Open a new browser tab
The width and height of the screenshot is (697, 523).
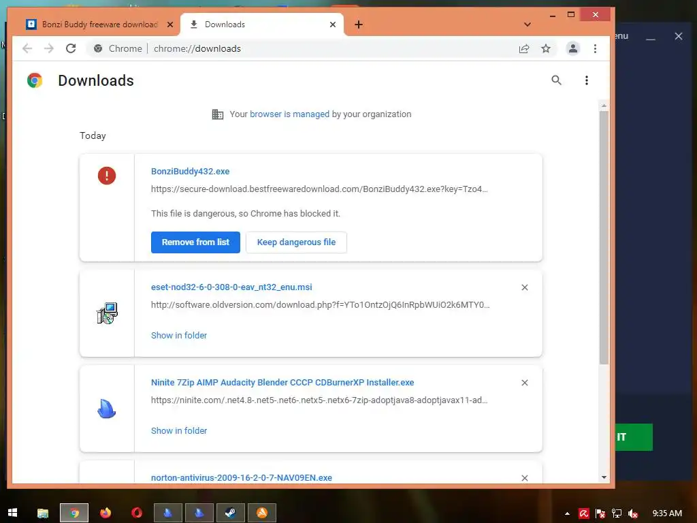click(x=359, y=25)
